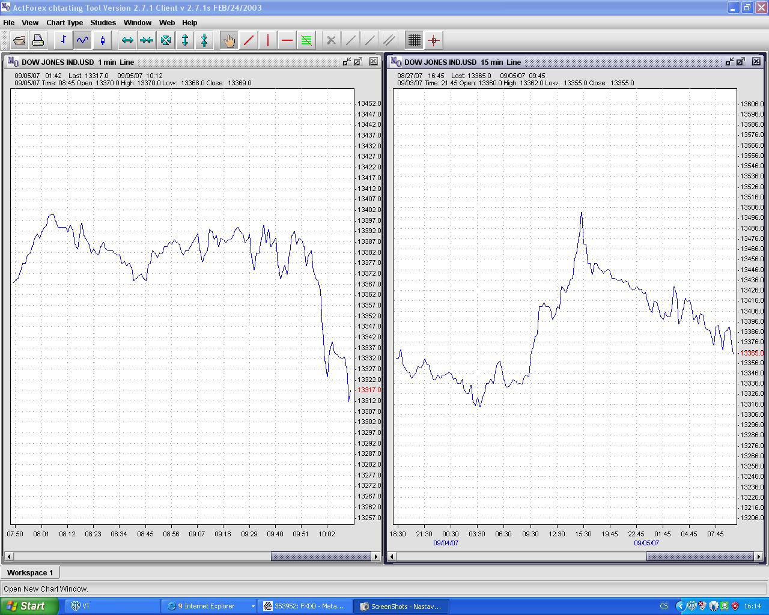Click the horizontal compress arrows icon
The width and height of the screenshot is (769, 615).
147,40
